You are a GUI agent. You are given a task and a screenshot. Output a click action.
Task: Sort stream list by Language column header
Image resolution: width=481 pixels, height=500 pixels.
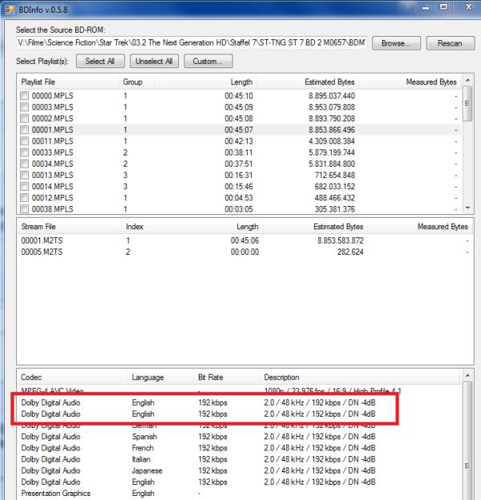pyautogui.click(x=160, y=377)
